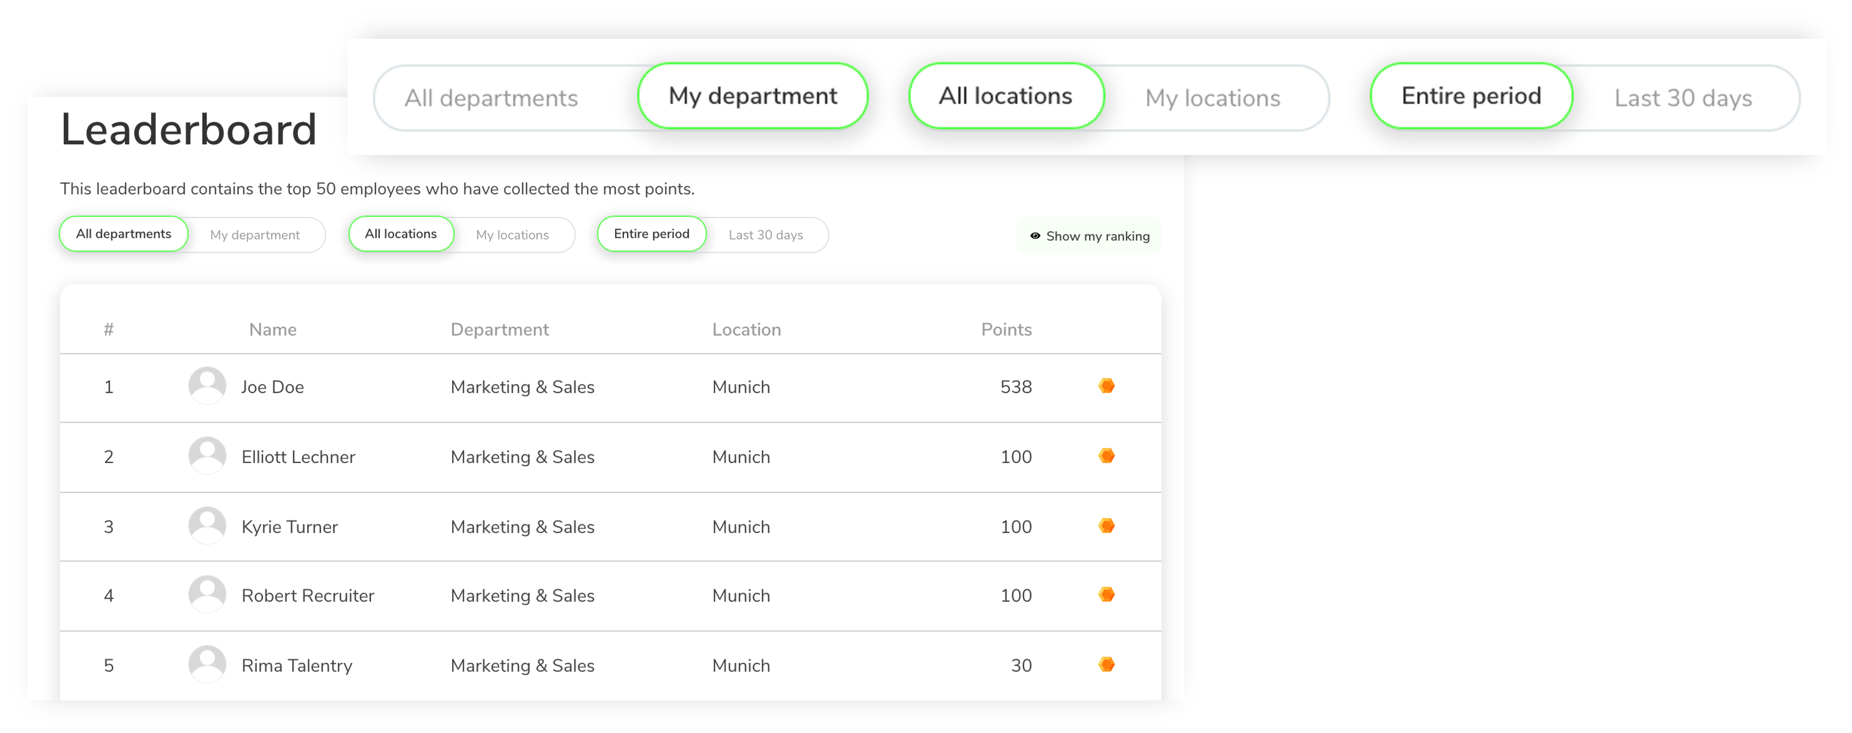
Task: Toggle Show my ranking
Action: pos(1089,236)
